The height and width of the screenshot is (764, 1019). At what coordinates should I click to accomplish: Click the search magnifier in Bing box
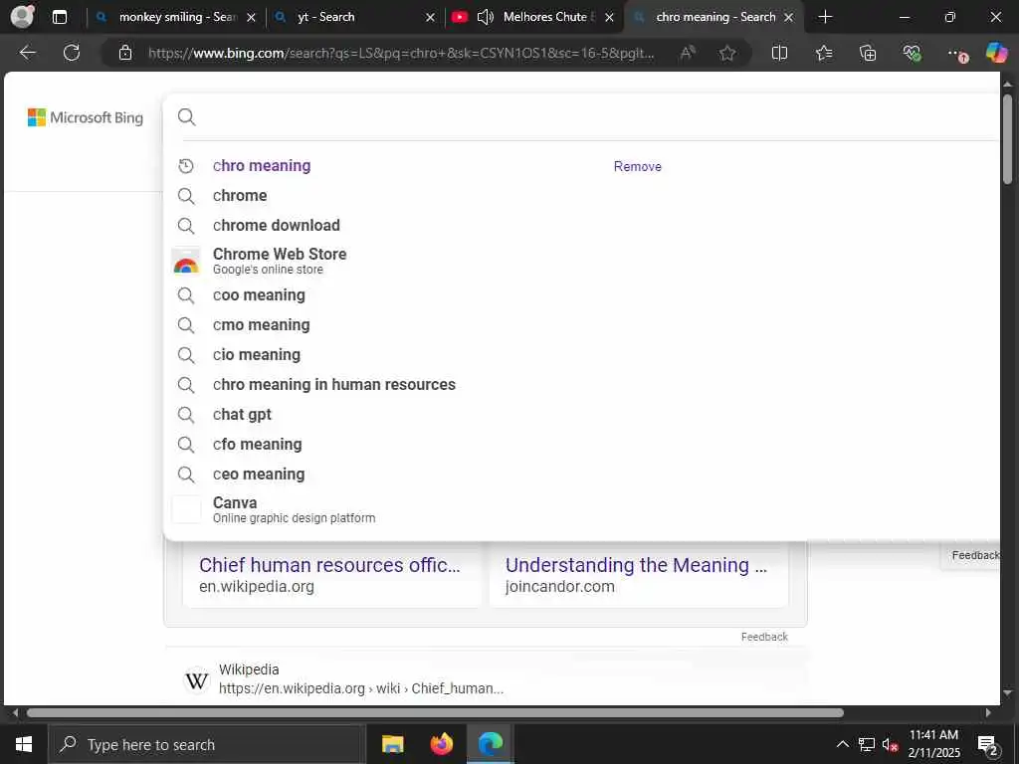[x=186, y=117]
